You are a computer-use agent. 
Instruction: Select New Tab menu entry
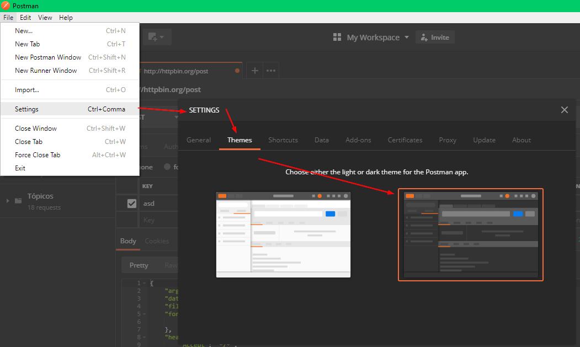click(x=70, y=44)
